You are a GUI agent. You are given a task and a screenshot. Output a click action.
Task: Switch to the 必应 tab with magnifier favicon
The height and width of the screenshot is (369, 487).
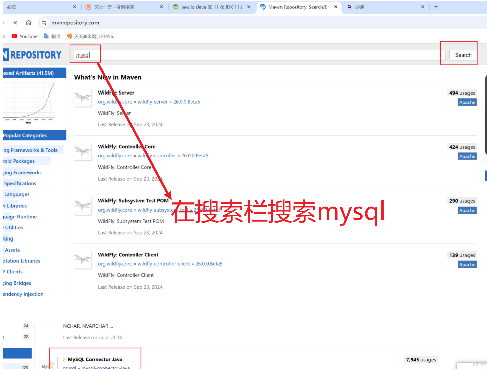pos(386,7)
